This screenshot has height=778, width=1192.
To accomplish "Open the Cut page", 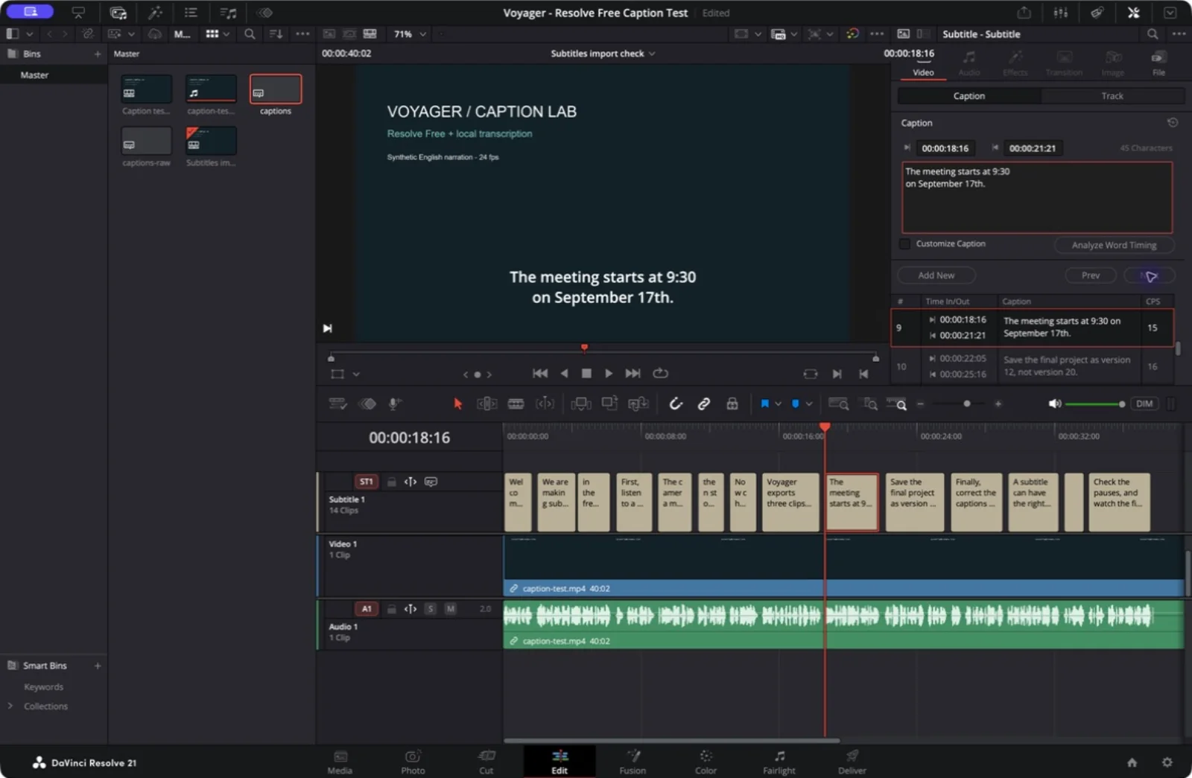I will point(486,762).
